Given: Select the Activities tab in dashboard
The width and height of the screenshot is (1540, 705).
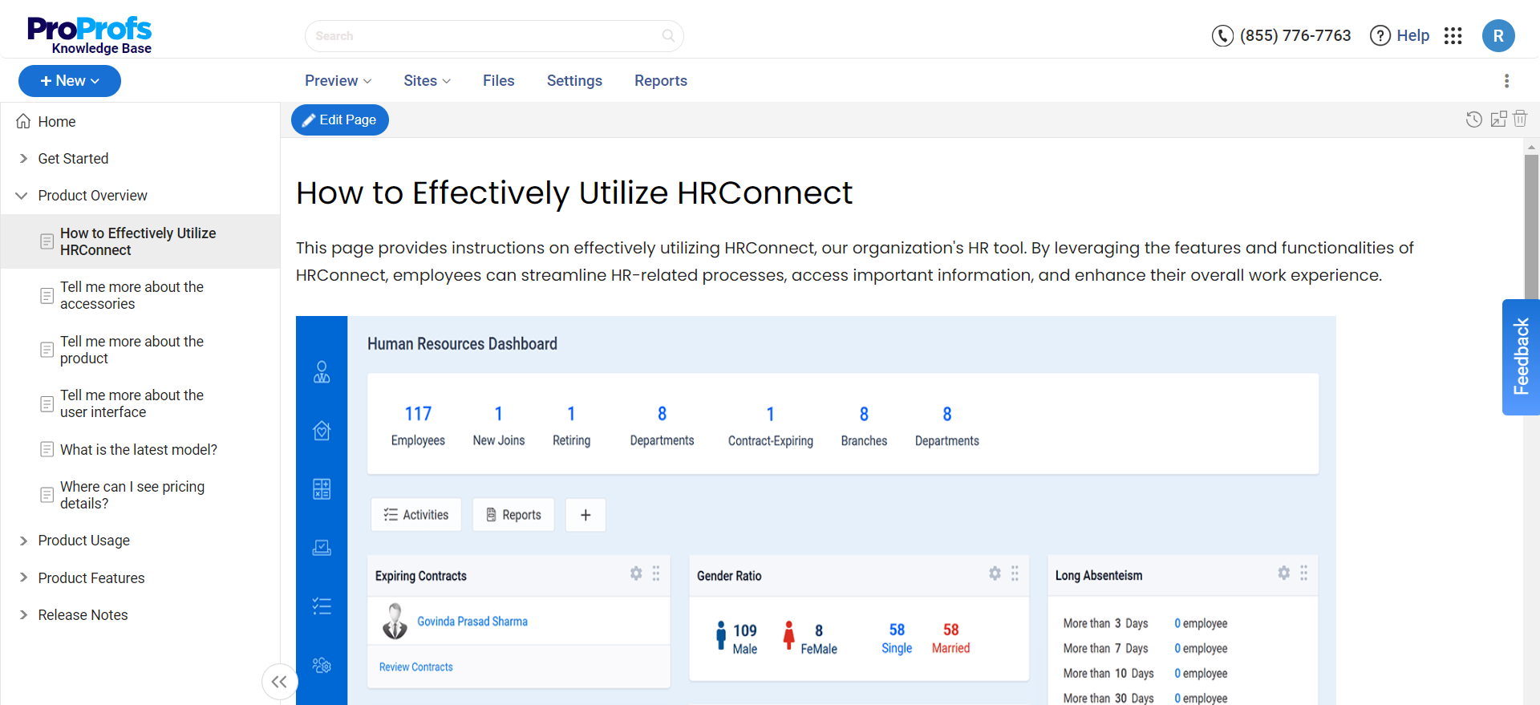Looking at the screenshot, I should tap(415, 515).
